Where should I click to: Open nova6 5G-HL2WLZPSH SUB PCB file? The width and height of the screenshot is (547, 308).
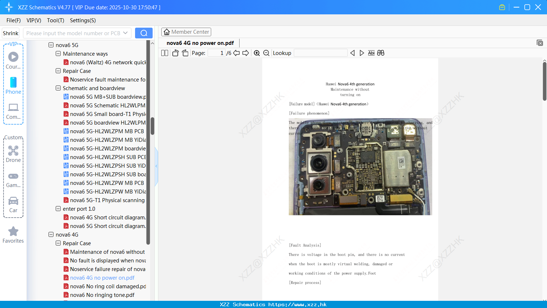(x=105, y=157)
